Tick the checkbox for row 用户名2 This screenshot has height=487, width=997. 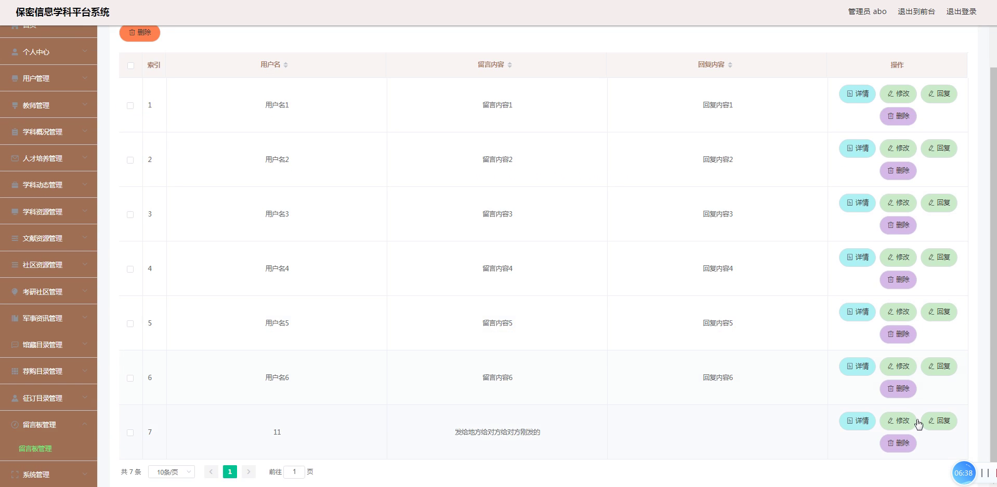click(130, 160)
